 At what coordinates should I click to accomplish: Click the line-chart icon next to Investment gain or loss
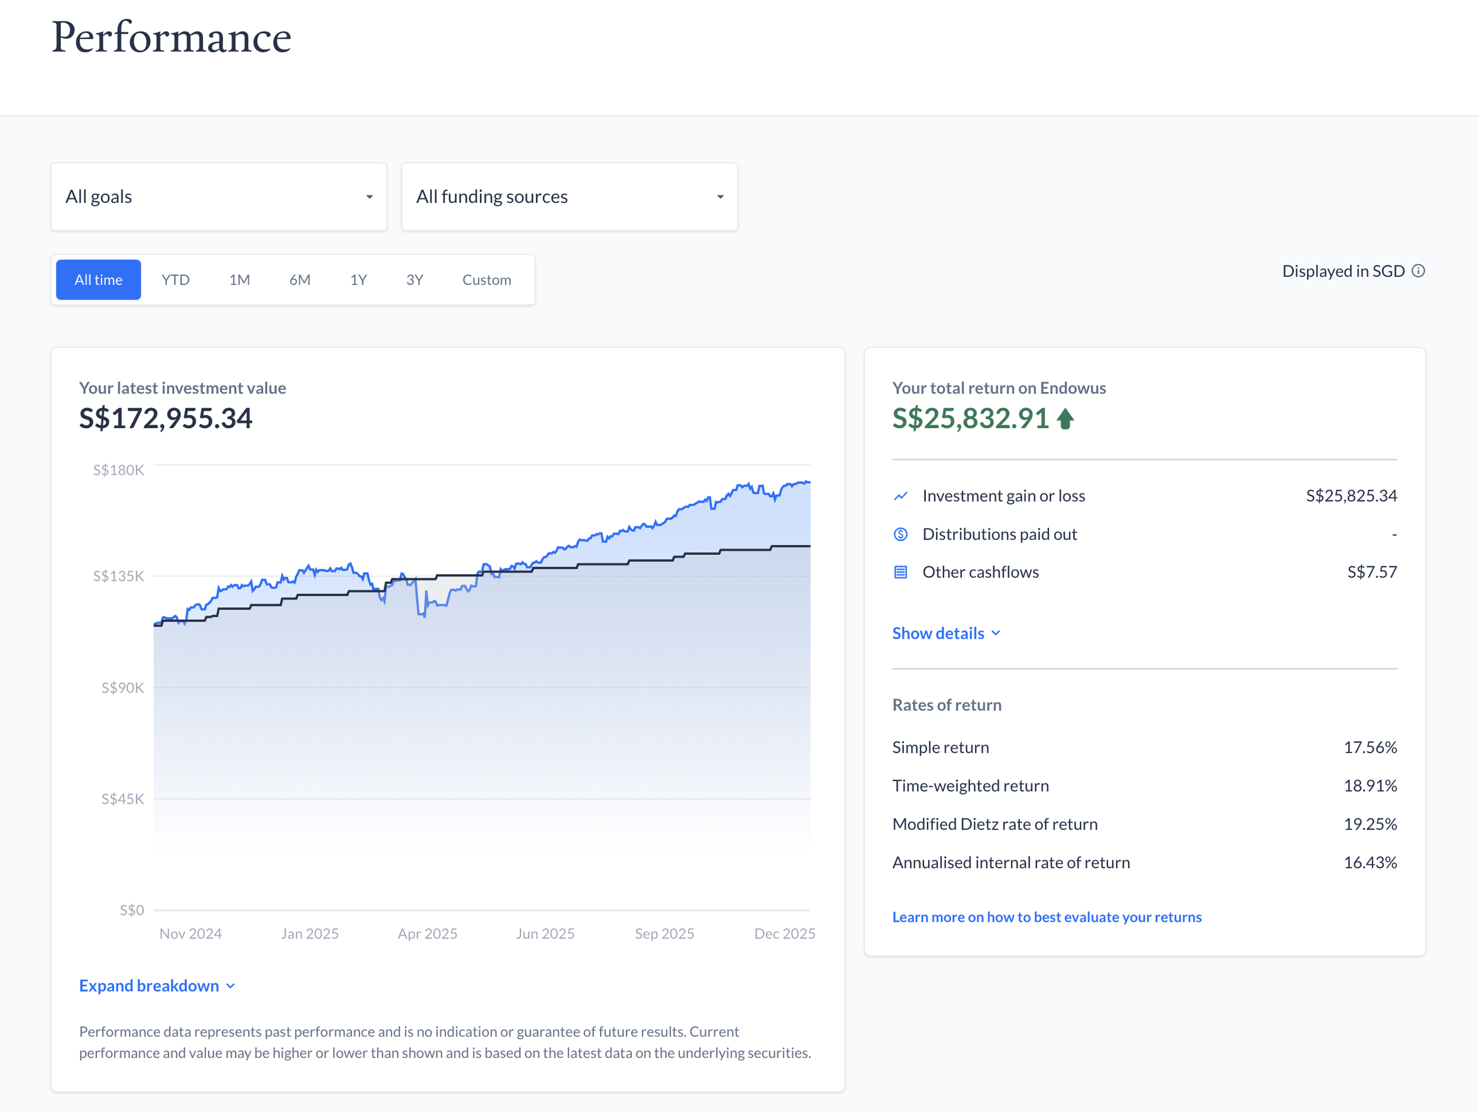tap(900, 496)
